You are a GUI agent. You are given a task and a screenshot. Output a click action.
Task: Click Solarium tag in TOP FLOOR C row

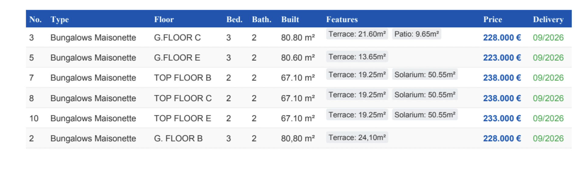tap(425, 95)
